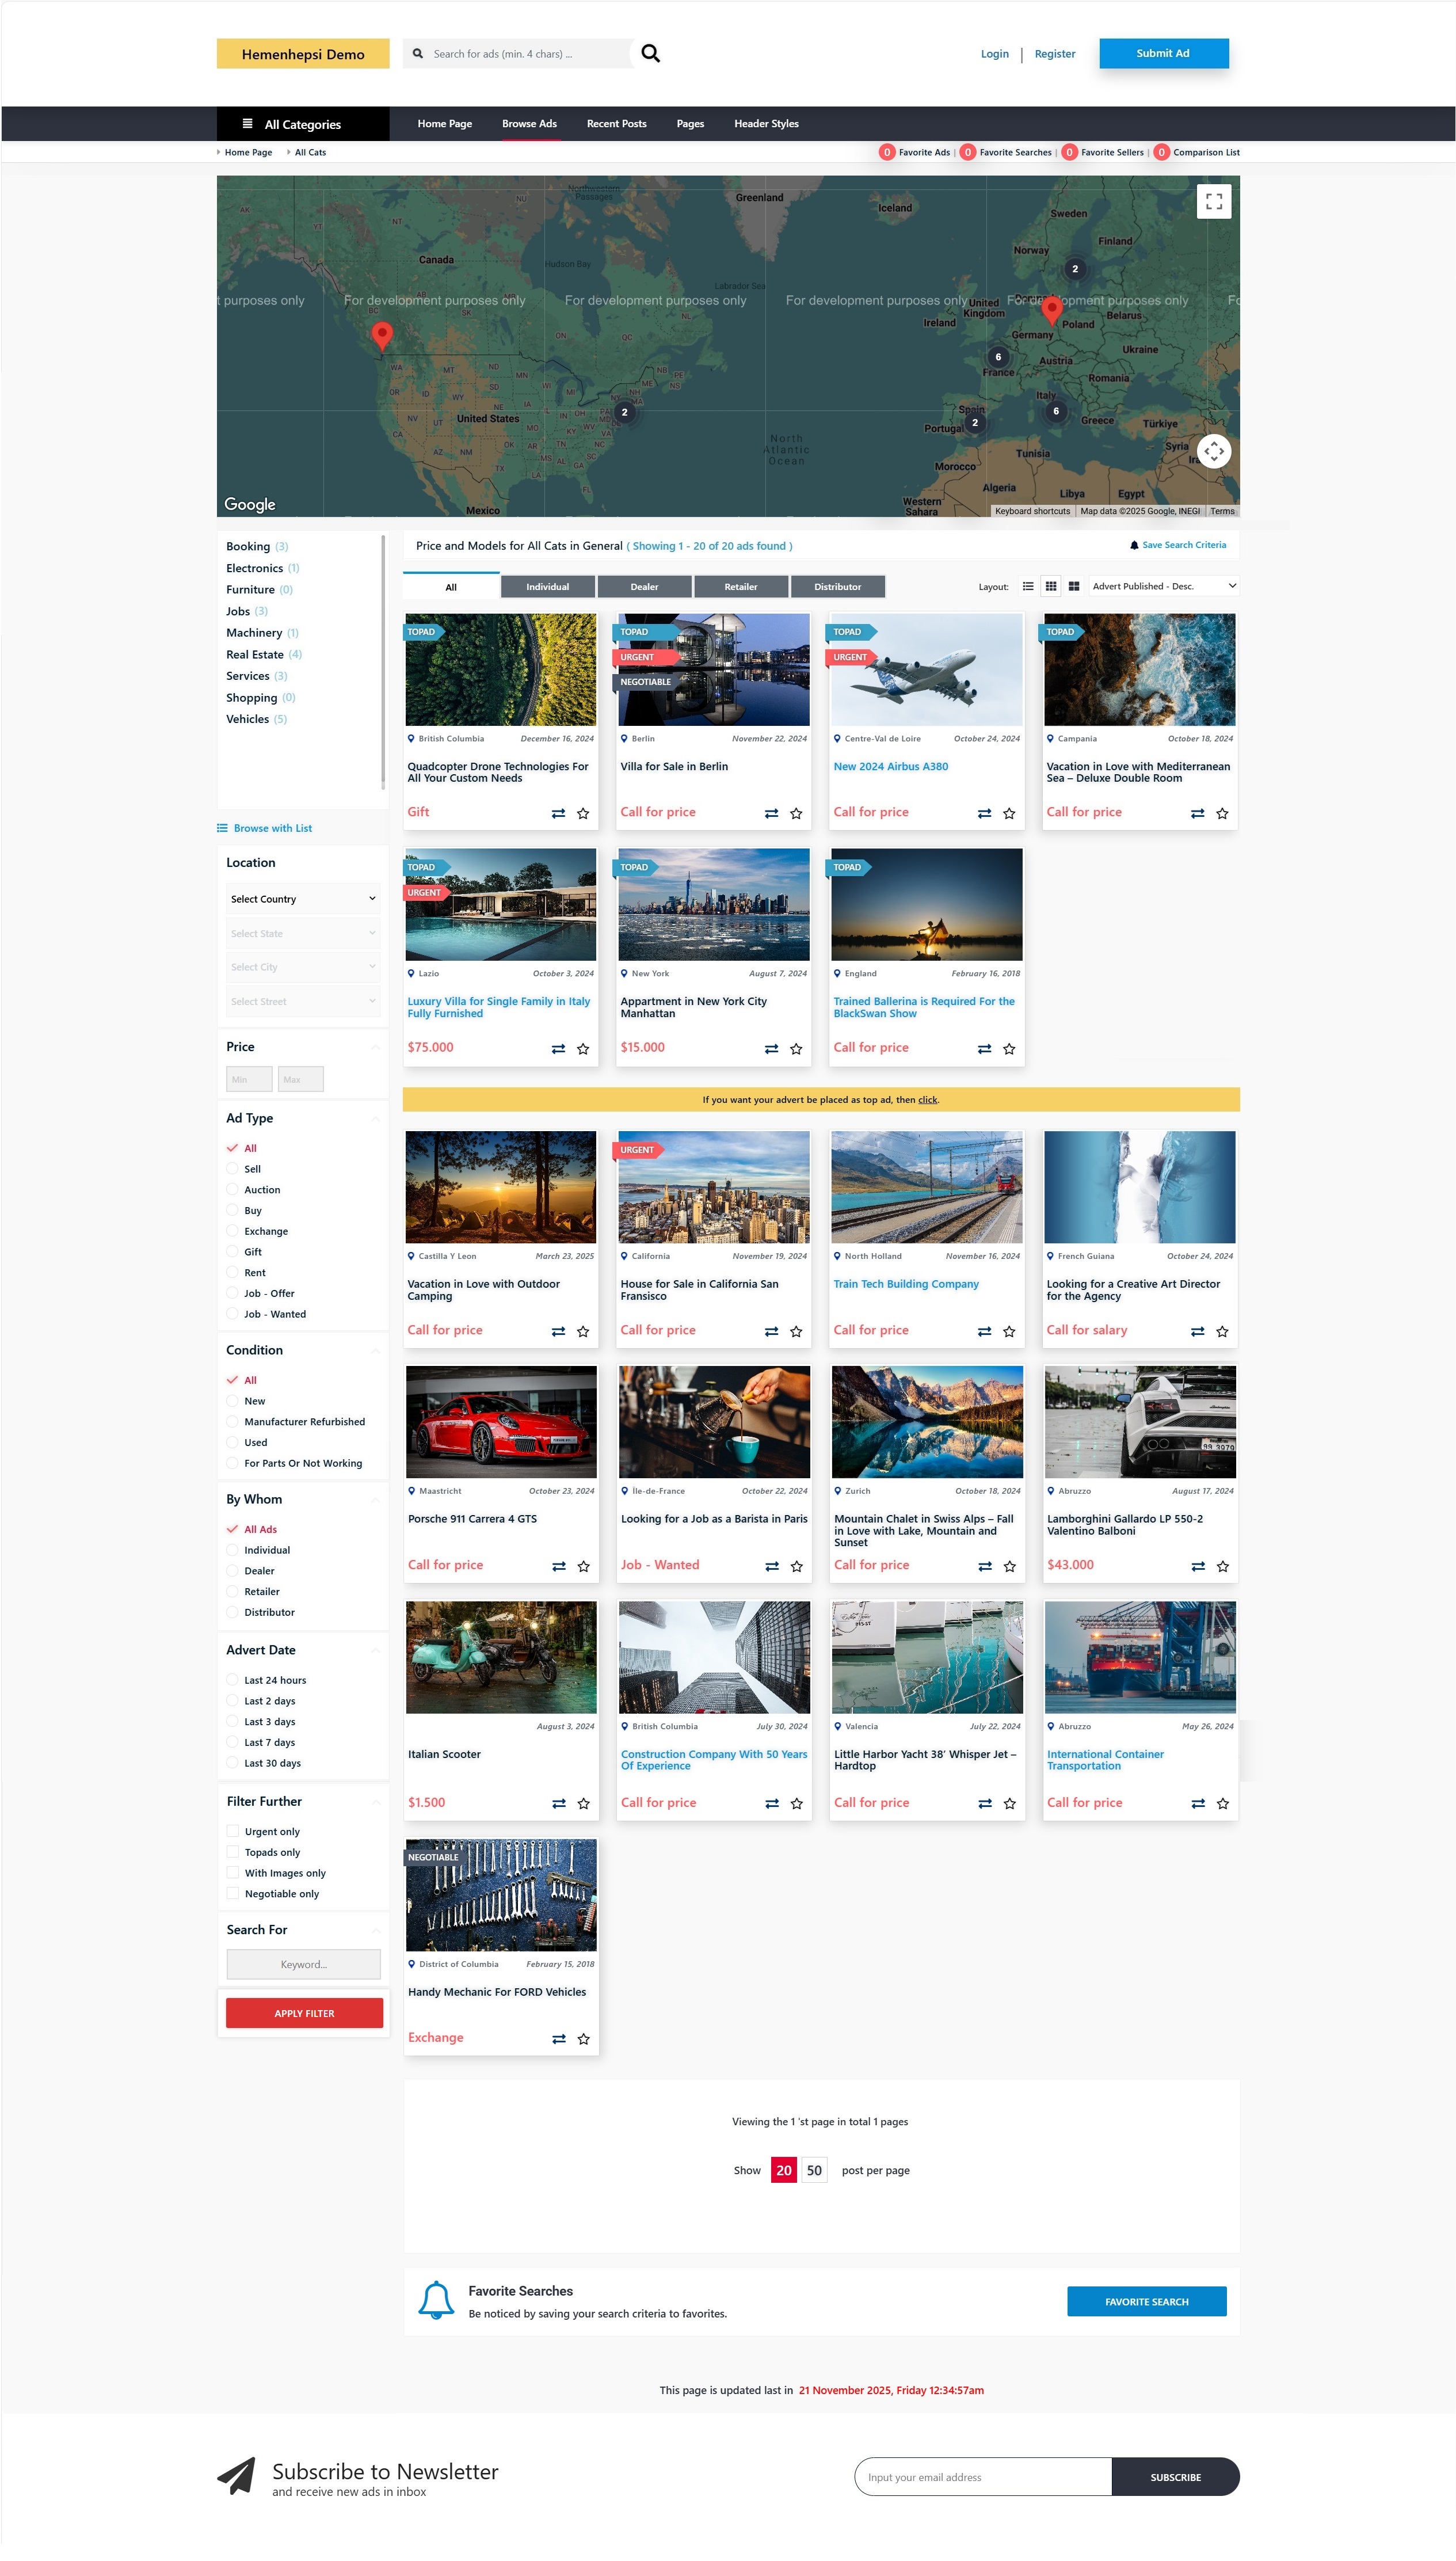Toggle fullscreen view on the map
This screenshot has height=2561, width=1456.
tap(1213, 202)
